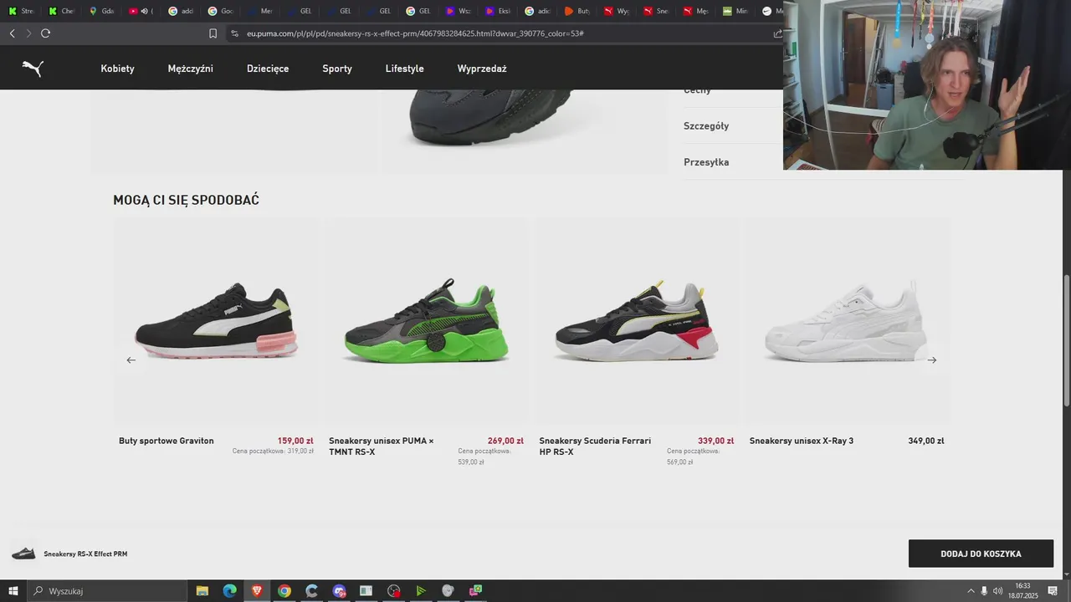Click the bookmark icon in the address bar
Viewport: 1071px width, 602px height.
coord(213,33)
